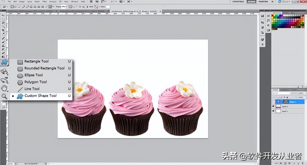
Task: Show more workspaces with double-arrow button
Action: pyautogui.click(x=272, y=2)
